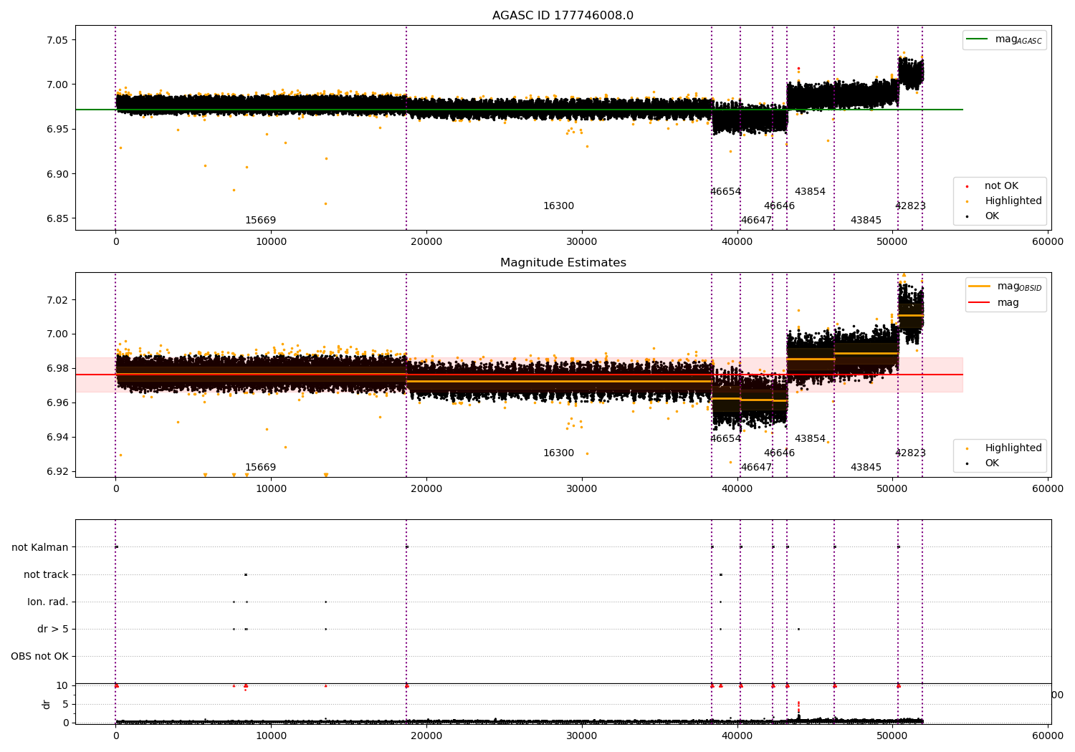Click the rotated 'dr' axis label
1075x752 pixels.
(x=47, y=704)
